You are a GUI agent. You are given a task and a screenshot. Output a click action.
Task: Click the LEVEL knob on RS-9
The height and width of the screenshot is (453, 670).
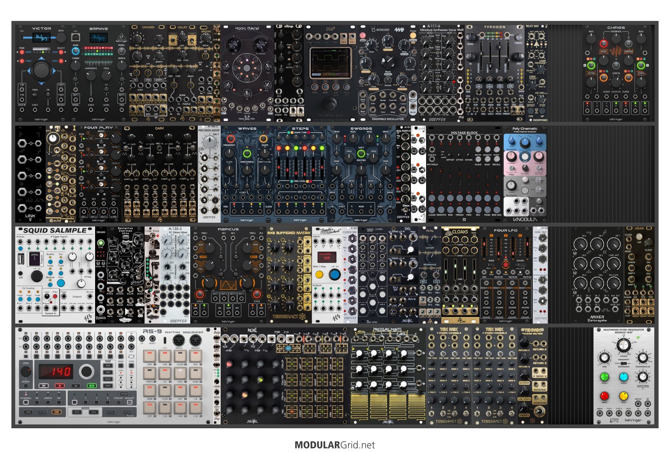click(x=26, y=372)
